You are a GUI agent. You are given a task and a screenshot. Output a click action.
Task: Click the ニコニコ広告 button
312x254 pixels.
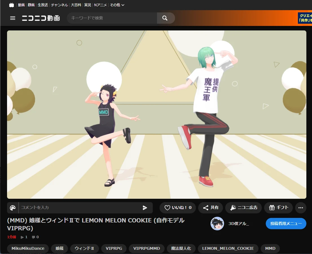click(244, 208)
